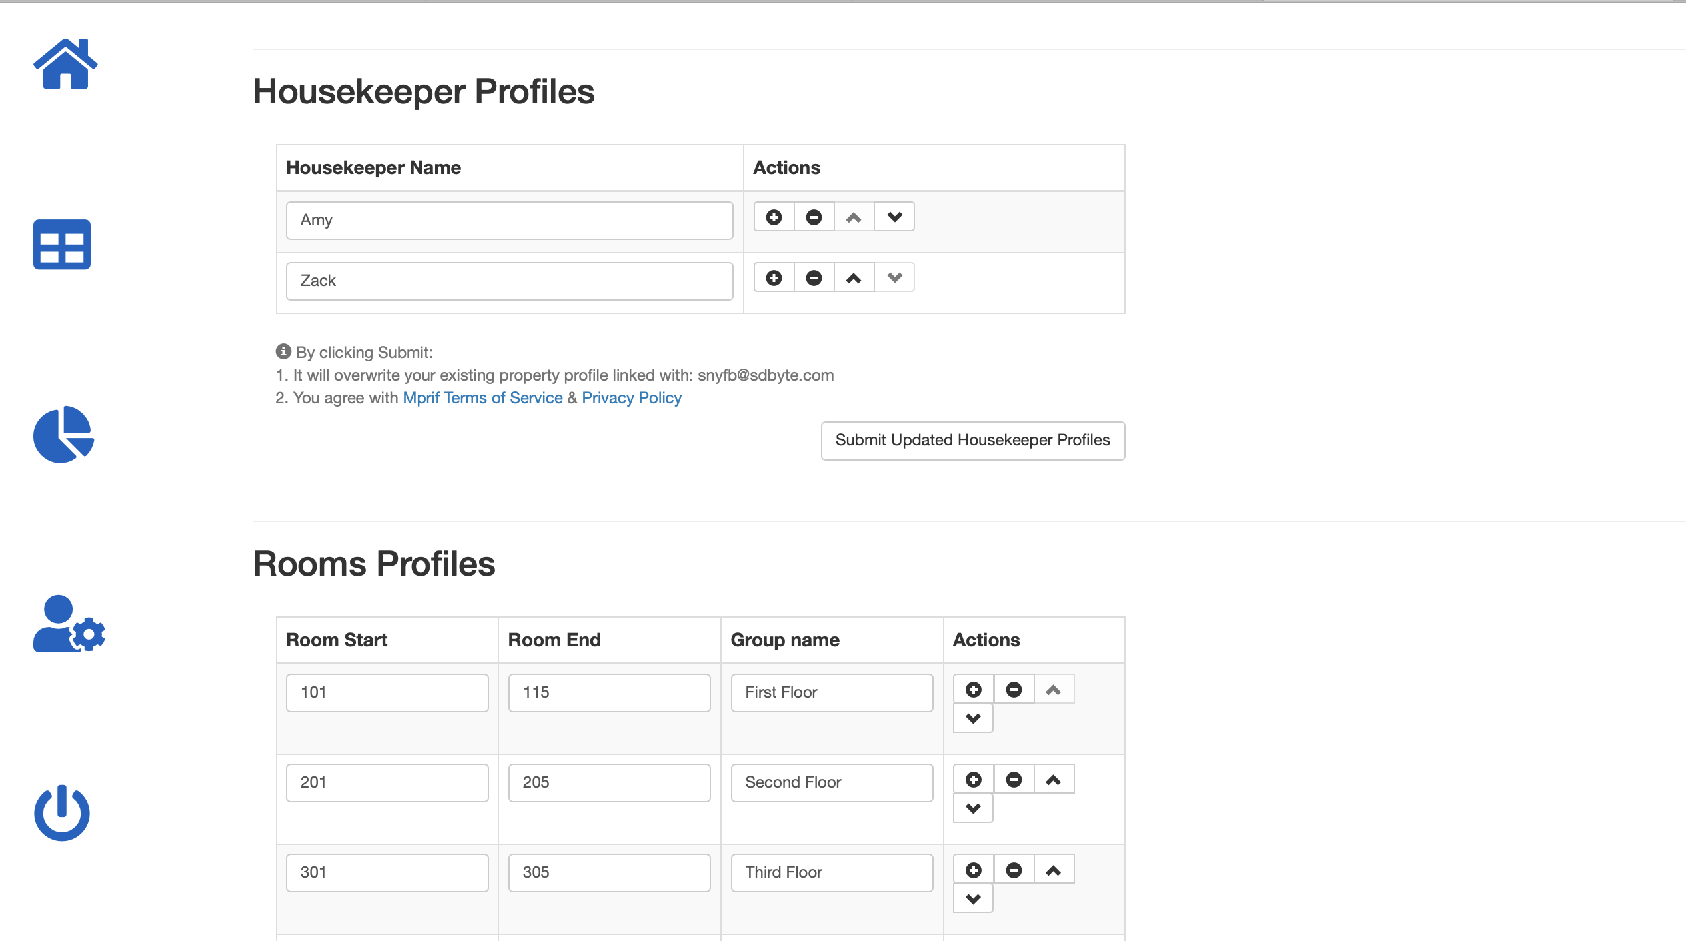Edit the Second Floor group name field

[831, 782]
